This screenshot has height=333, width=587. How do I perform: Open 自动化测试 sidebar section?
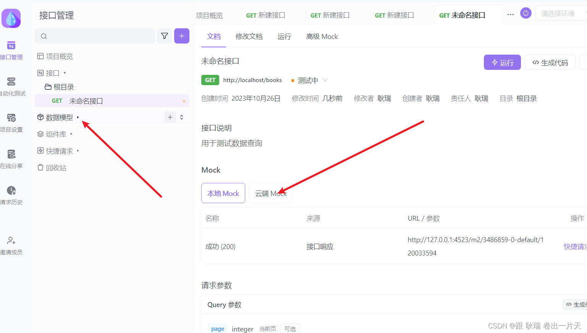tap(12, 87)
